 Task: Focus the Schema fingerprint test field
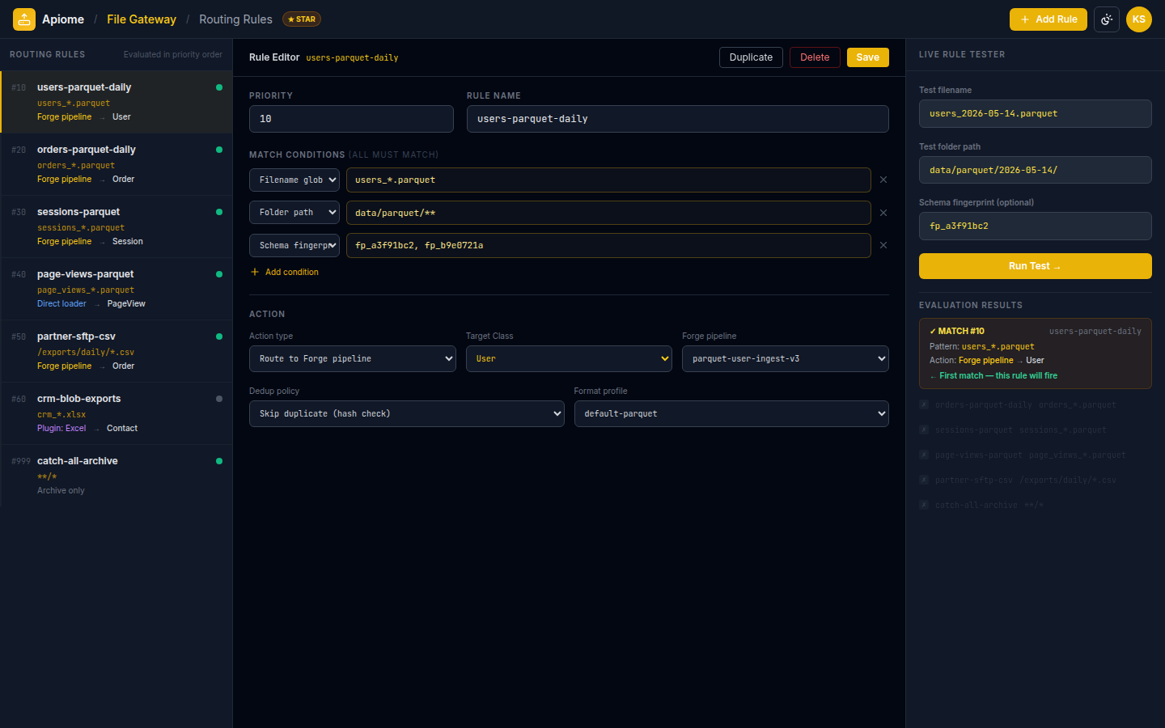click(x=1036, y=226)
